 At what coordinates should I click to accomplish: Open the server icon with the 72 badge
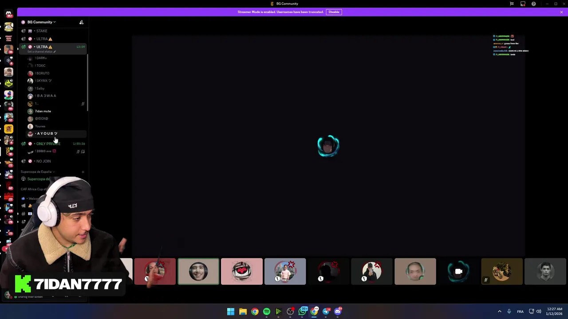coord(8,163)
